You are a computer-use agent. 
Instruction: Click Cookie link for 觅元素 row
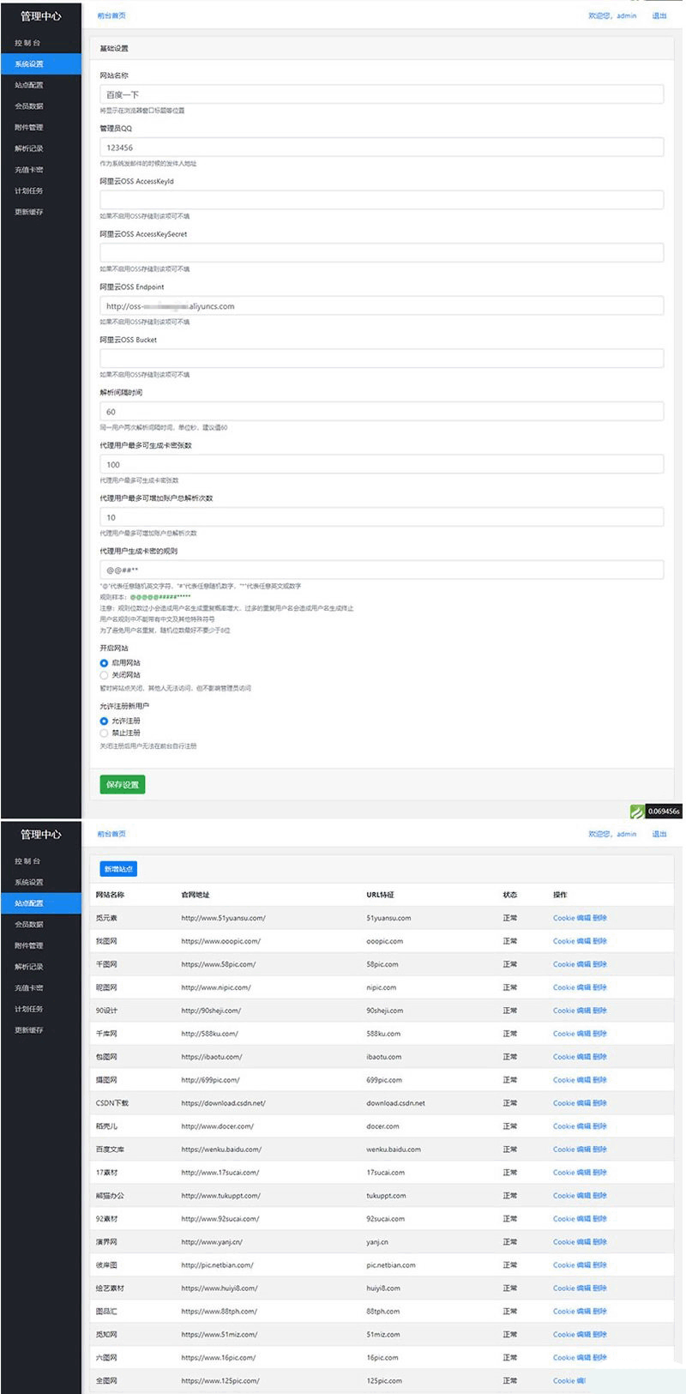click(563, 918)
